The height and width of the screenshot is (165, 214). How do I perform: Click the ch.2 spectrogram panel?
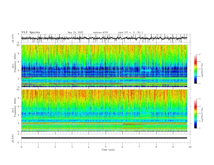pyautogui.click(x=104, y=111)
